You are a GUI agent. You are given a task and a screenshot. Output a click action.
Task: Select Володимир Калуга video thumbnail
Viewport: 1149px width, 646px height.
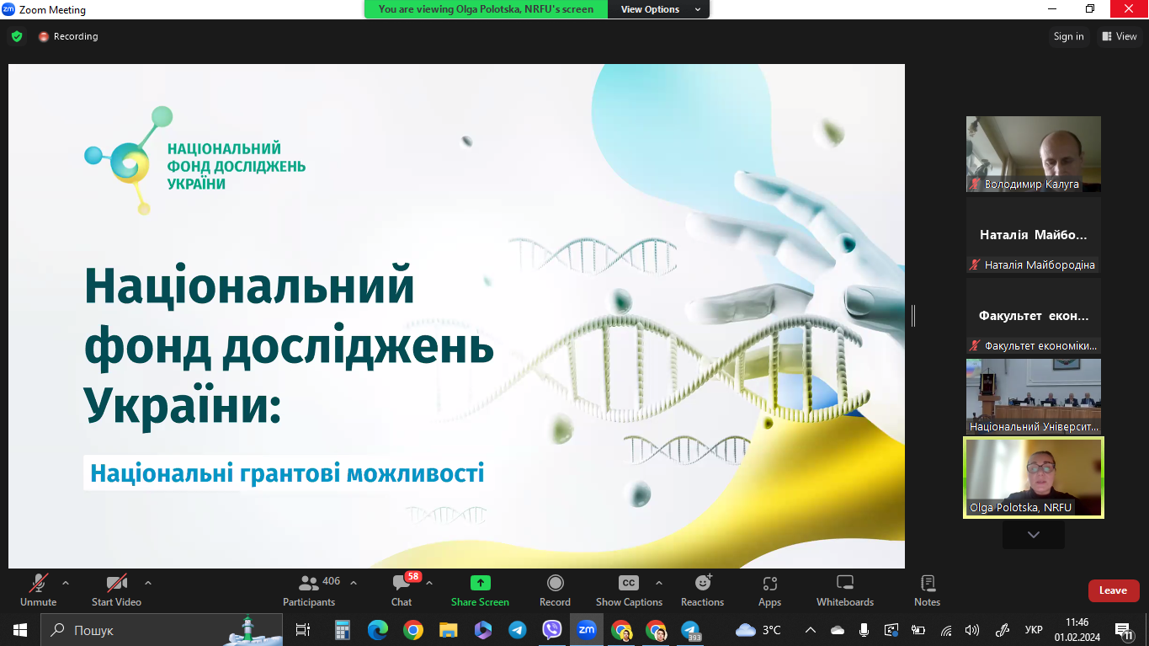[x=1034, y=154]
